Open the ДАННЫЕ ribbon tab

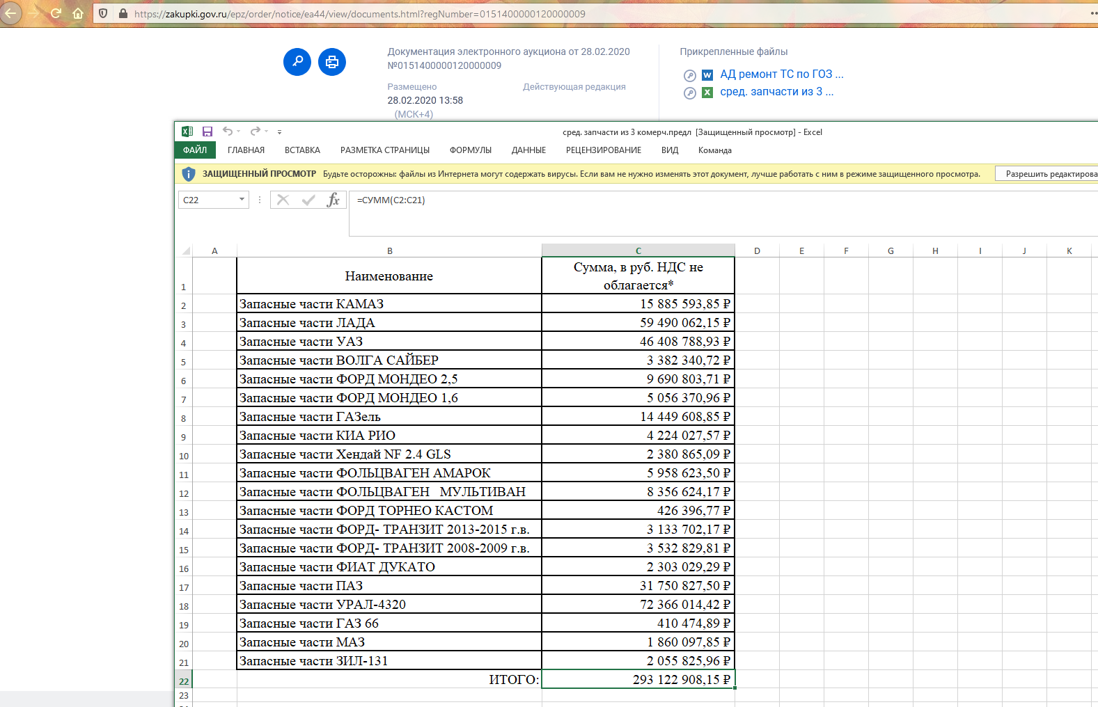click(x=529, y=150)
